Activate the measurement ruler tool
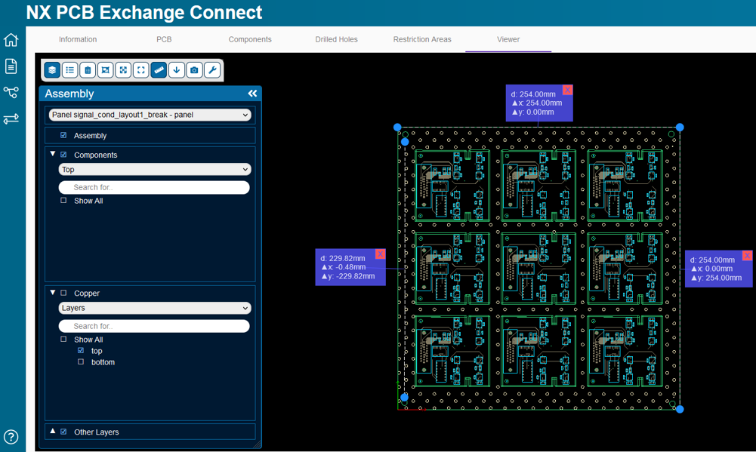The height and width of the screenshot is (452, 756). coord(159,69)
